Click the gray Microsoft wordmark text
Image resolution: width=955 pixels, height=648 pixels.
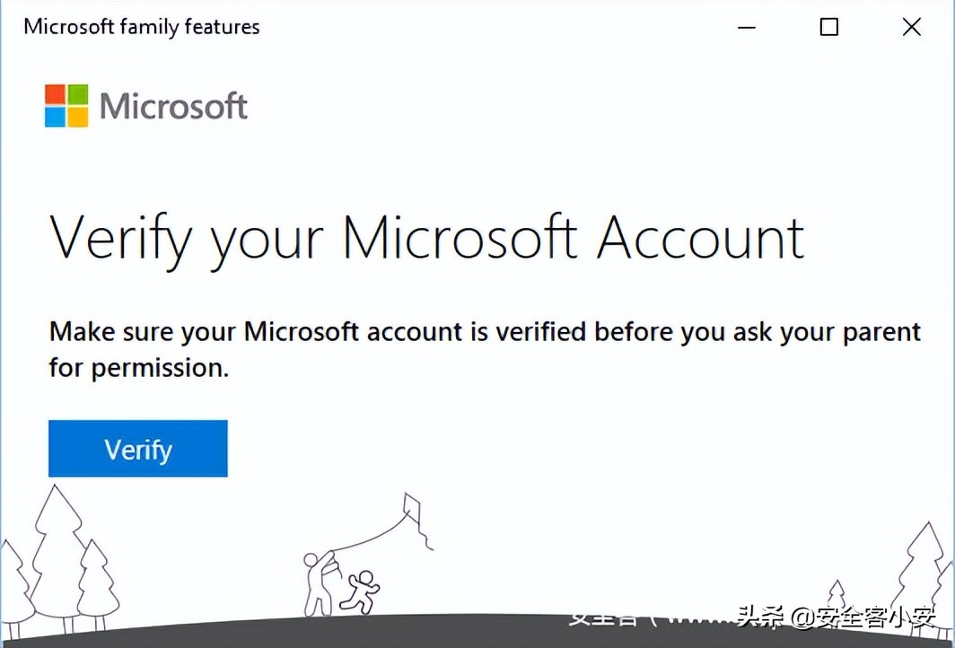[173, 106]
